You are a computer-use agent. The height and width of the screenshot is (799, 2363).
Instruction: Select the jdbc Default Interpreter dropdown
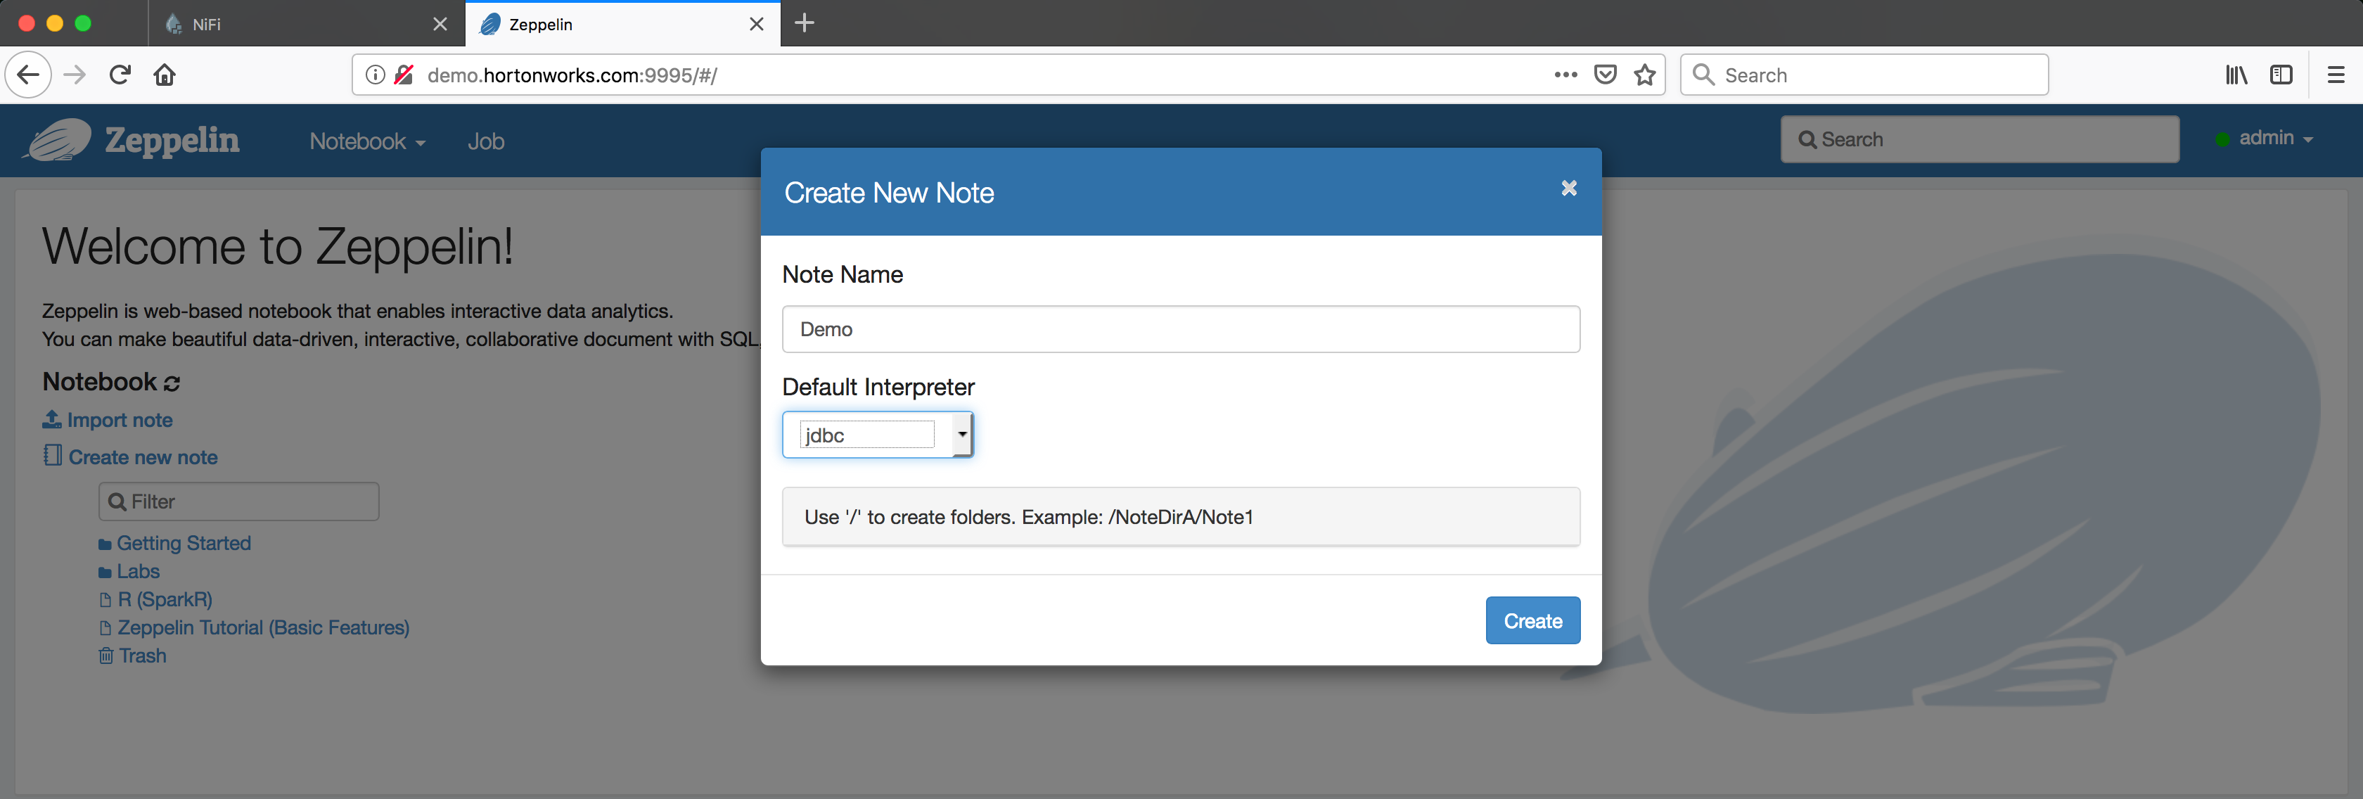(880, 435)
